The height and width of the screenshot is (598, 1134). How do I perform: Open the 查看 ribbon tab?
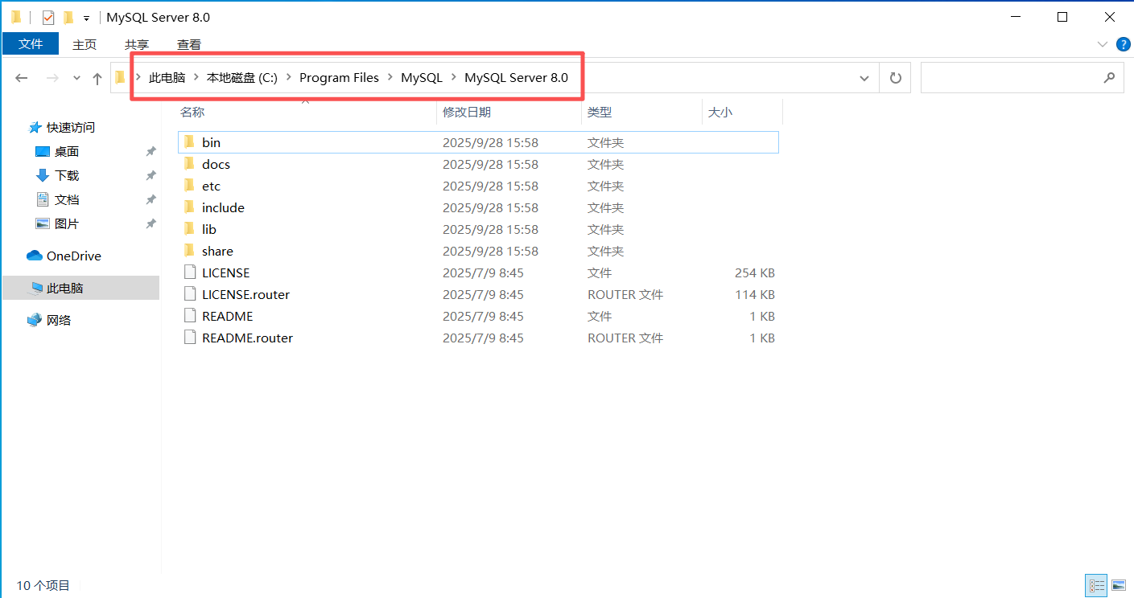189,44
